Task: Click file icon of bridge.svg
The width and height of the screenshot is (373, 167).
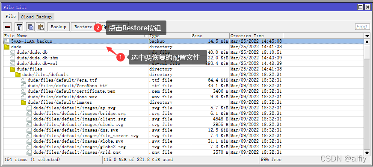Action: [29, 114]
